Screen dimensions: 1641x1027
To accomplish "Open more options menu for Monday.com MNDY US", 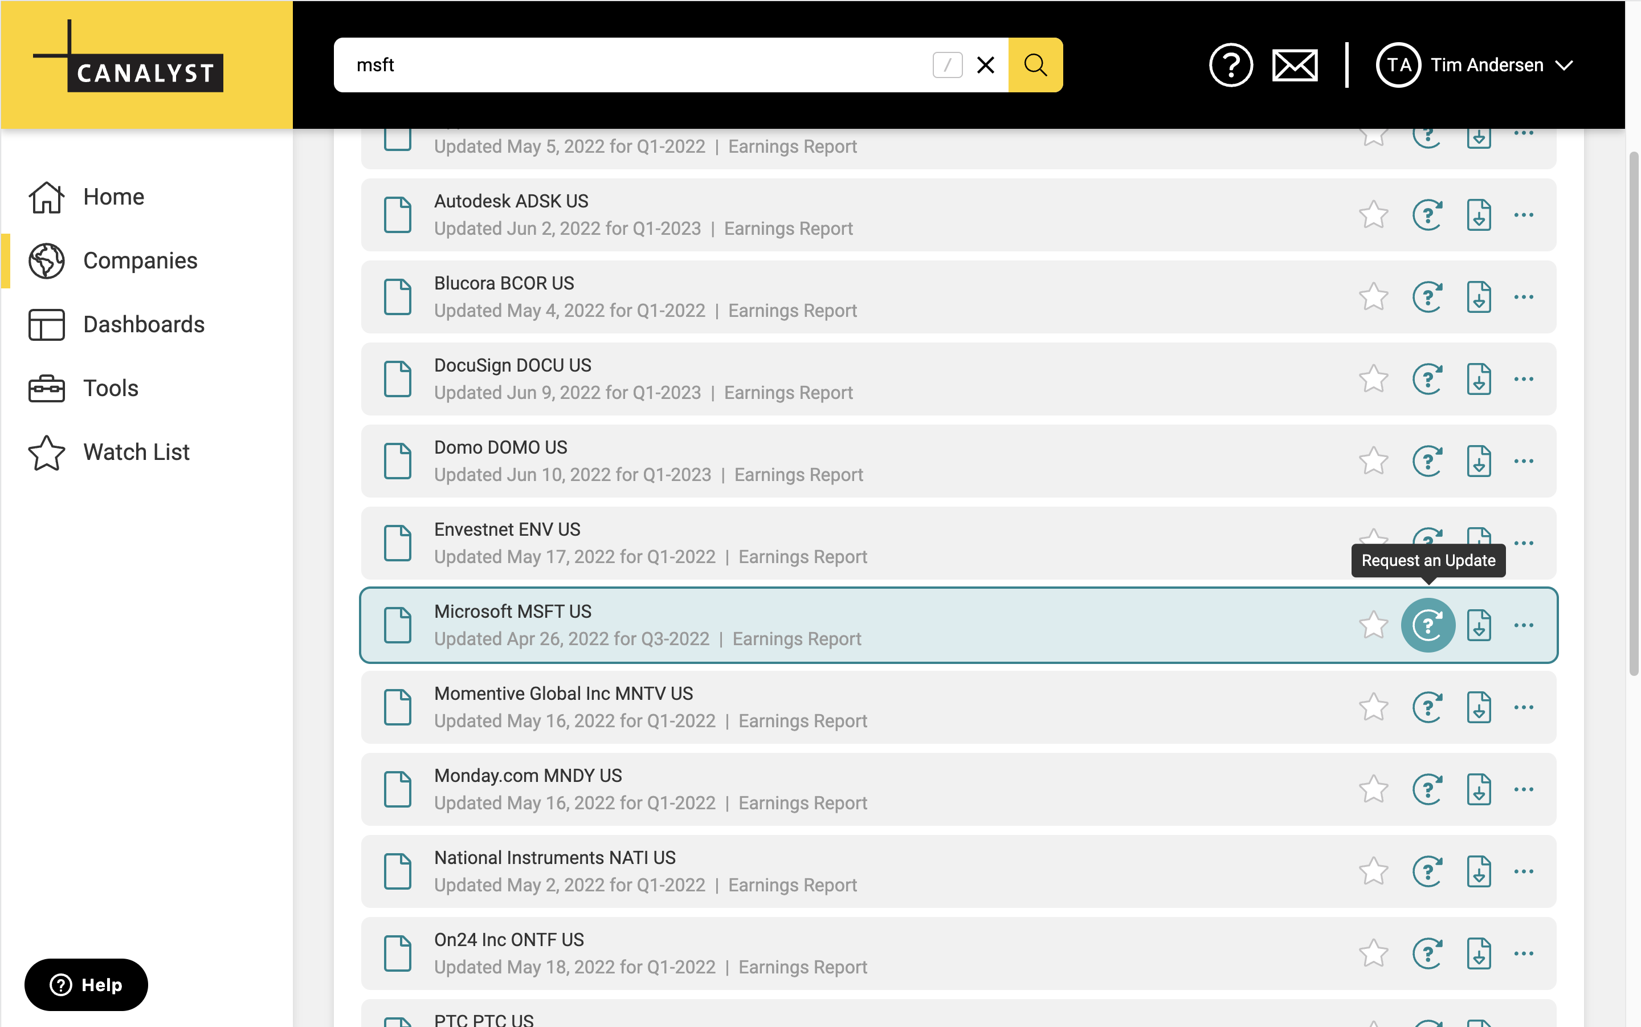I will tap(1523, 789).
